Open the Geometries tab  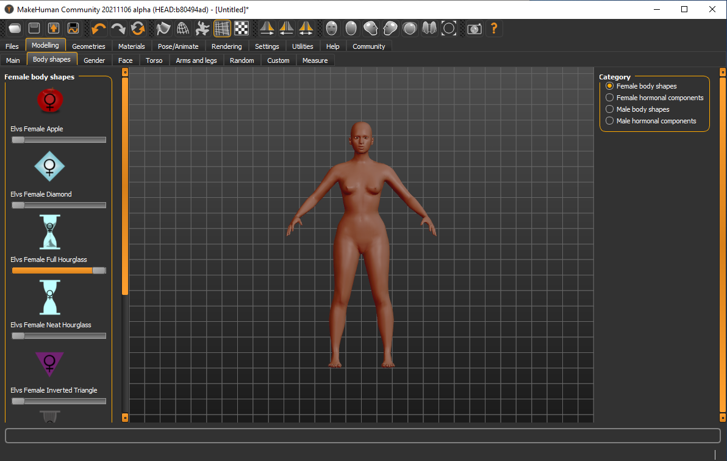(88, 46)
